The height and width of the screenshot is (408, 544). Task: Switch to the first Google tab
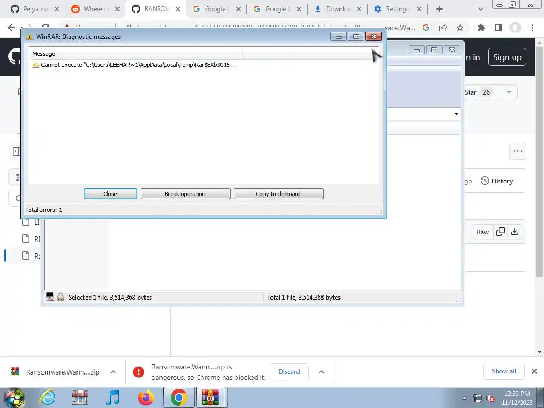tap(216, 9)
